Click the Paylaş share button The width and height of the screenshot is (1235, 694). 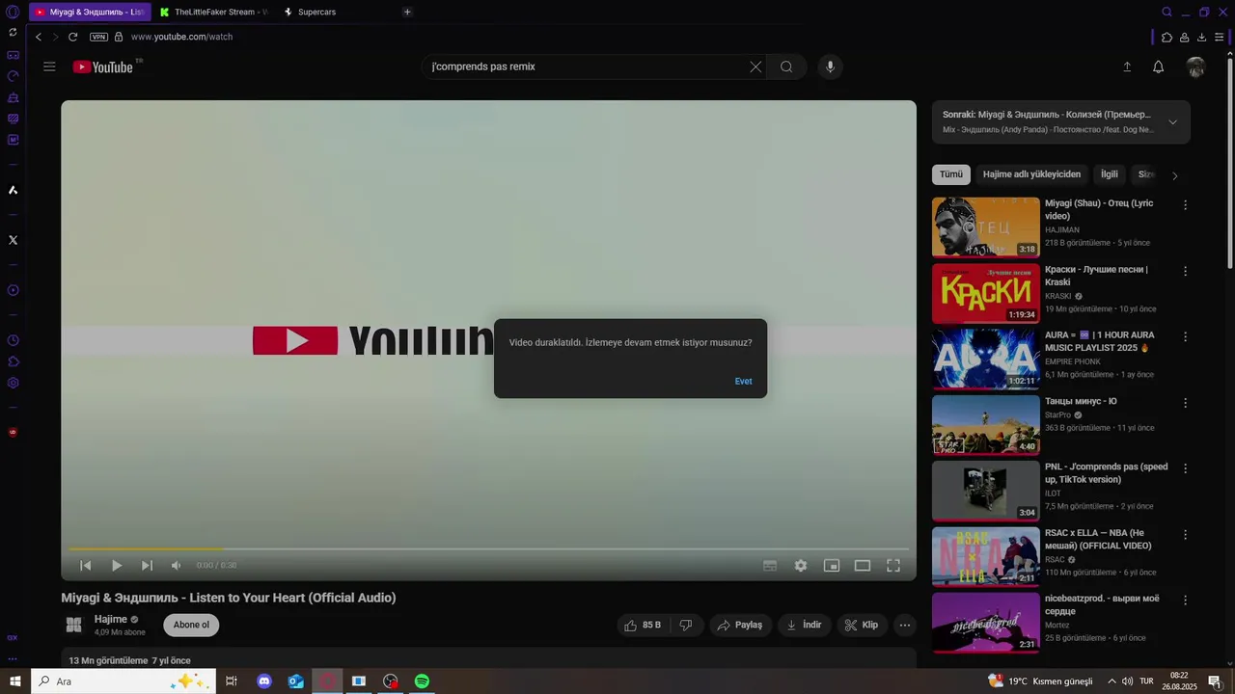tap(741, 625)
